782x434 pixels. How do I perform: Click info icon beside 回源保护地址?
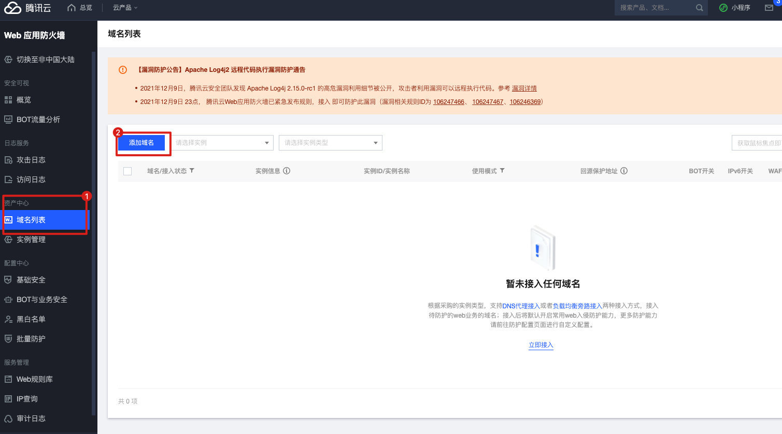624,171
